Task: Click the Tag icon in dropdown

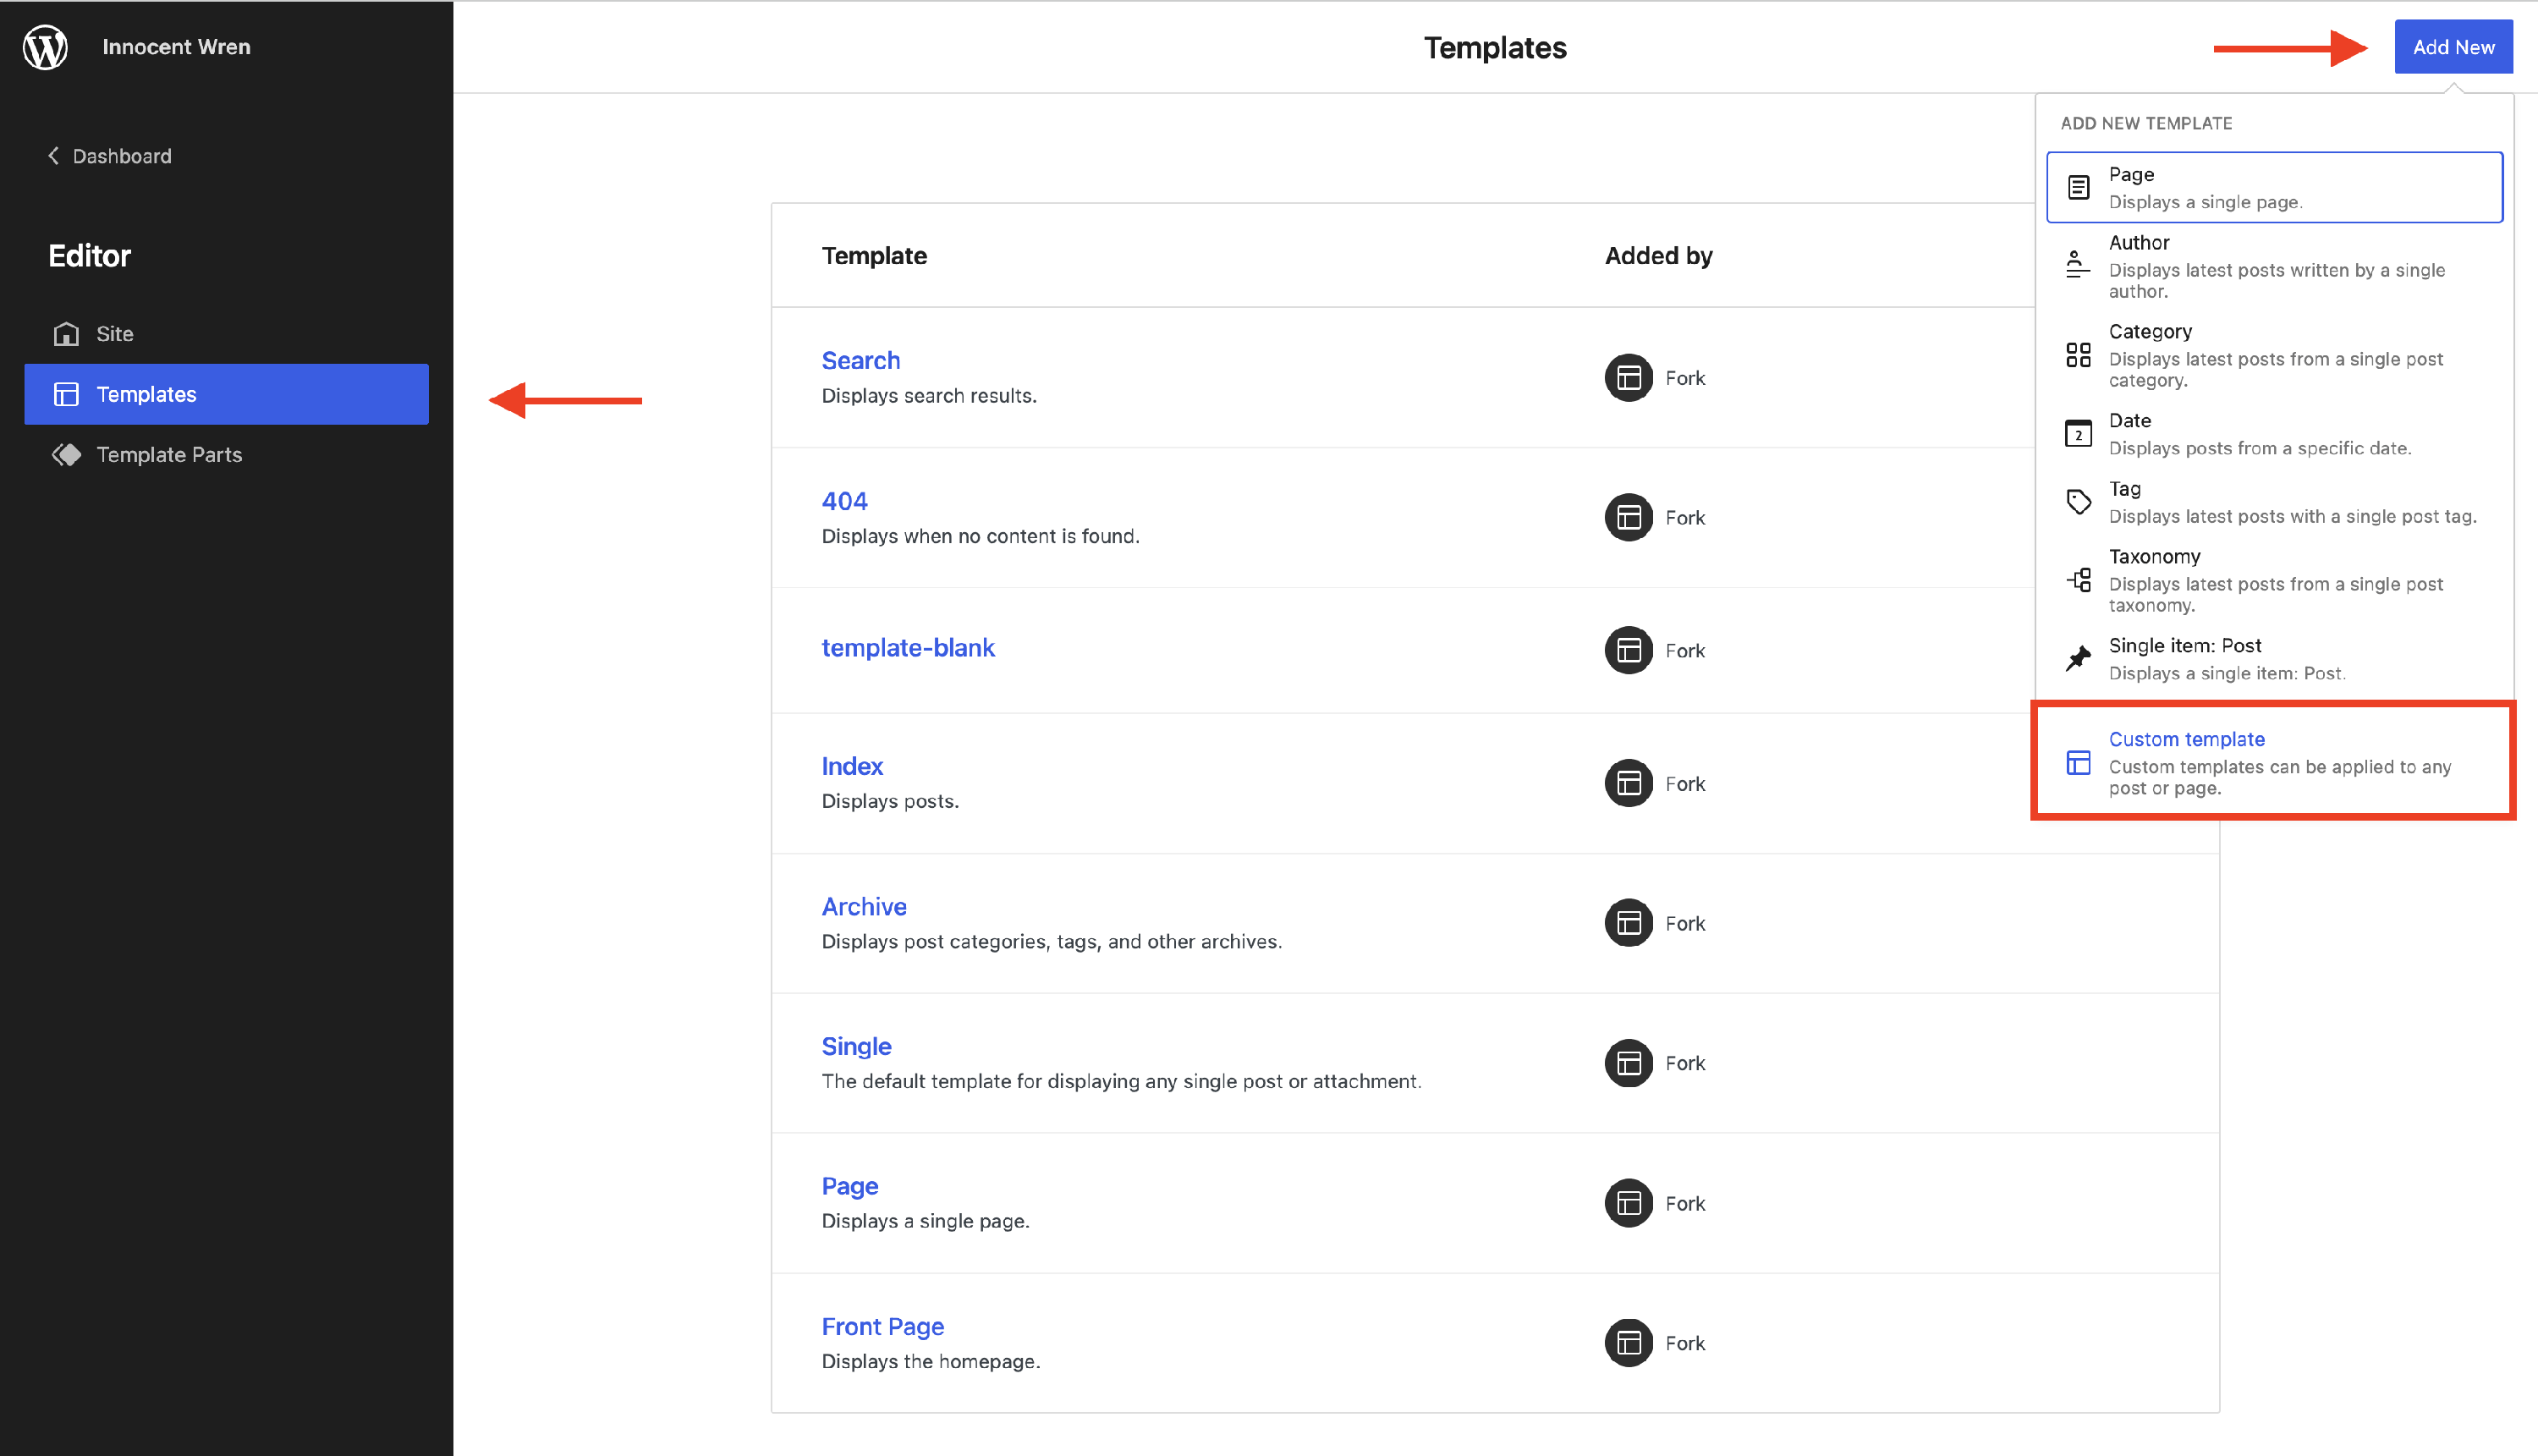Action: click(2077, 502)
